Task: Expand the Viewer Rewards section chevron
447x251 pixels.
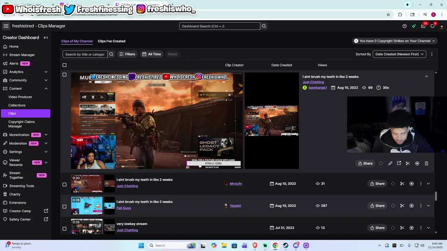Action: point(46,162)
